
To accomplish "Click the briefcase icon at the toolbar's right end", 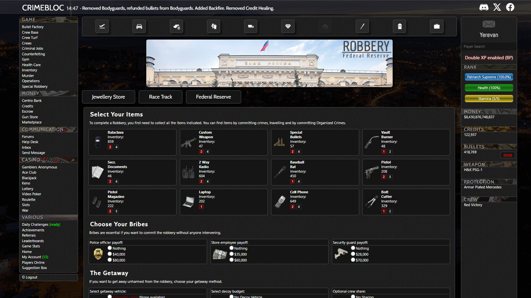I will click(x=437, y=26).
